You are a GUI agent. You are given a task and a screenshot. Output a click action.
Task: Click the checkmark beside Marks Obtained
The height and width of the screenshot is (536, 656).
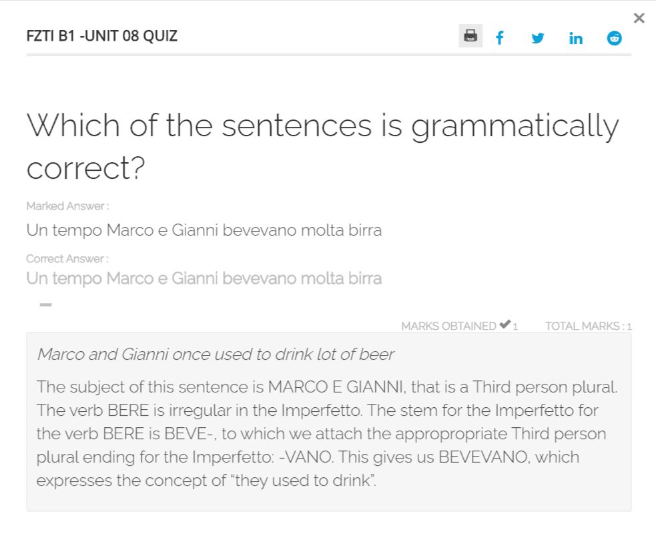click(505, 325)
